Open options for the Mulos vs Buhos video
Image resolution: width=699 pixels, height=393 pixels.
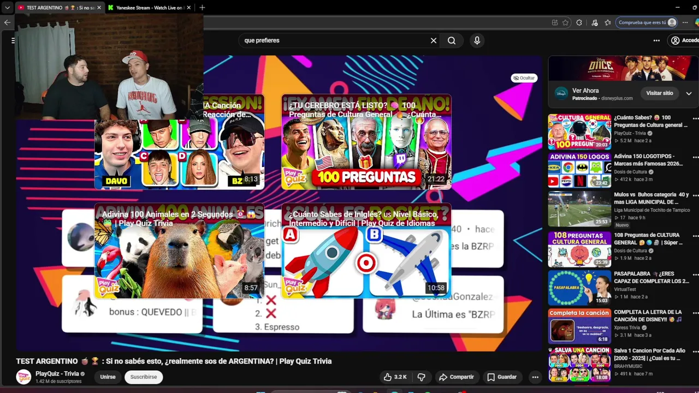coord(695,196)
